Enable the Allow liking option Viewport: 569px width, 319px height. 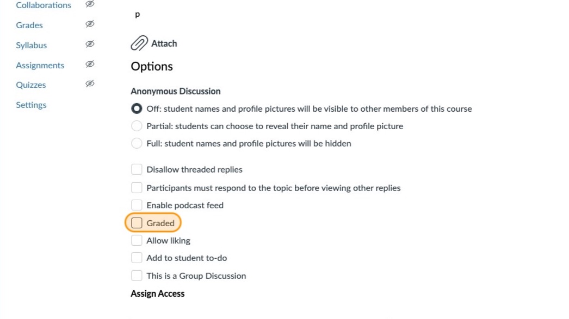137,240
